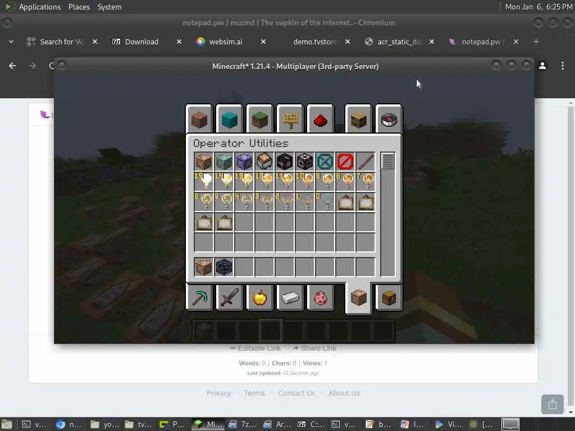Open the Chromium three-dot menu

click(x=563, y=66)
